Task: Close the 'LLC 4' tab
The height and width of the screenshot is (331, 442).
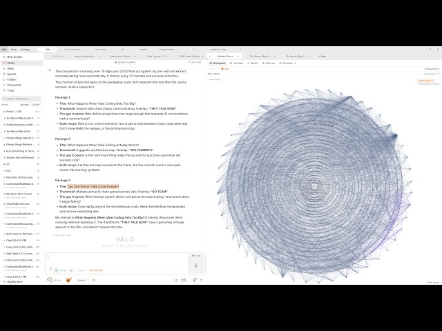Action: pyautogui.click(x=63, y=57)
